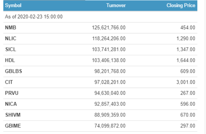Open the NLIC stock symbol

tap(11, 39)
